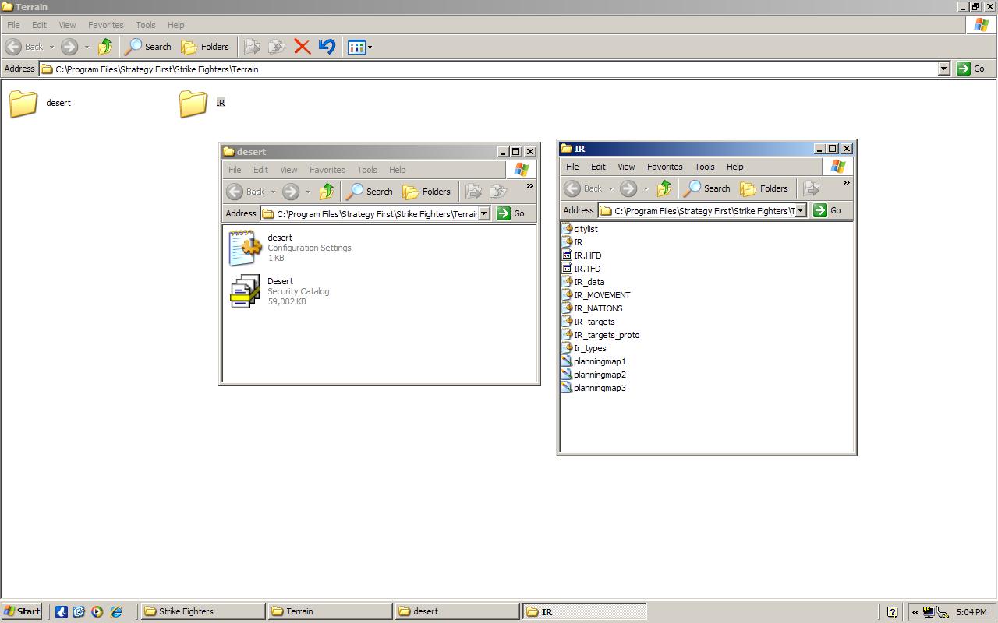Select Desert Security Catalog file icon

(245, 291)
